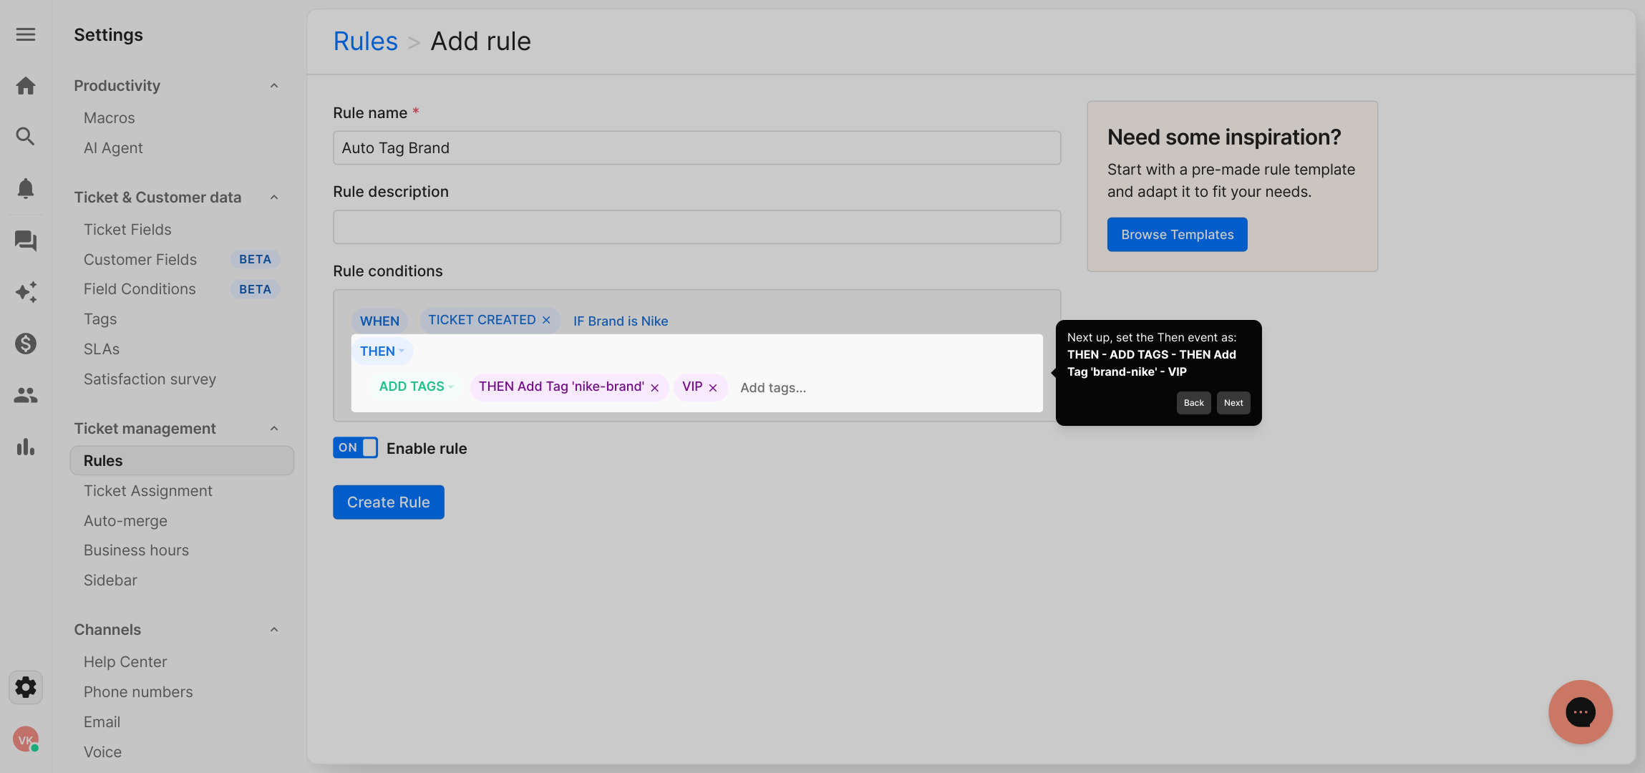Screen dimensions: 1645x773
Task: Click Browse Templates button
Action: click(x=1178, y=235)
